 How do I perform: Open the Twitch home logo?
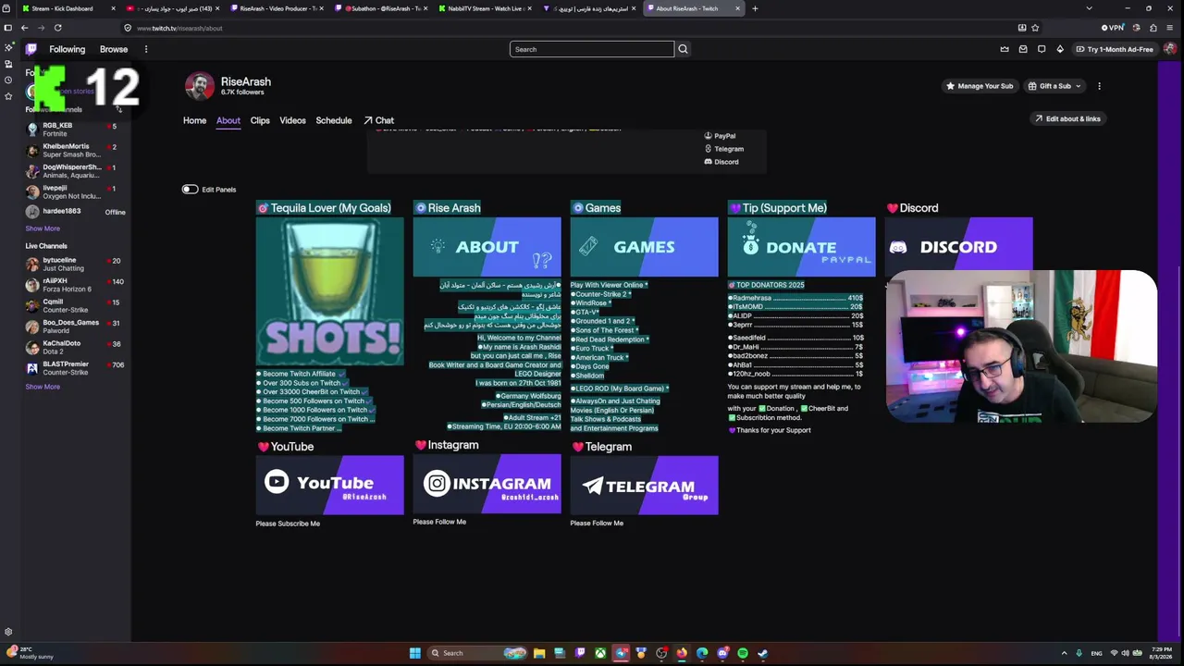point(31,49)
